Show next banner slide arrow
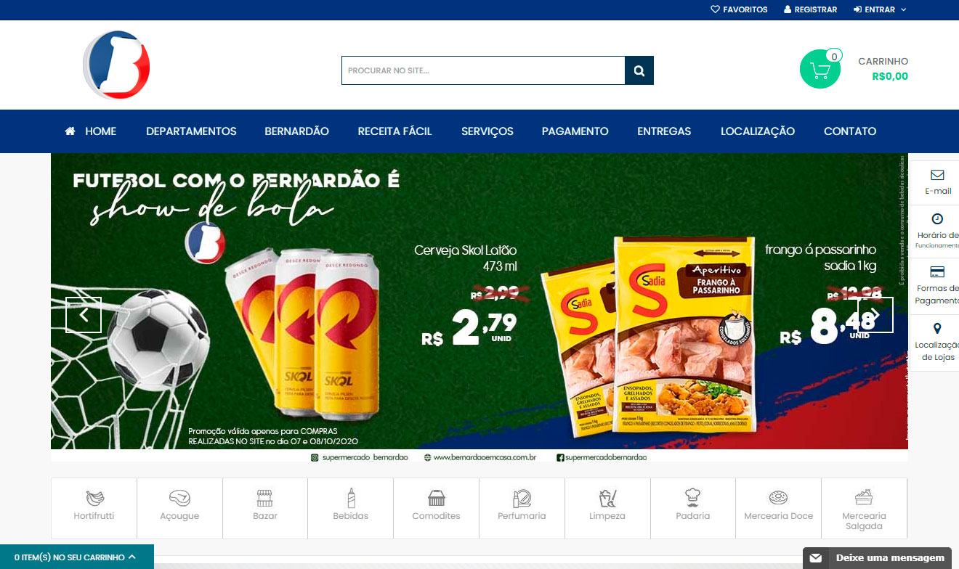 (x=875, y=315)
